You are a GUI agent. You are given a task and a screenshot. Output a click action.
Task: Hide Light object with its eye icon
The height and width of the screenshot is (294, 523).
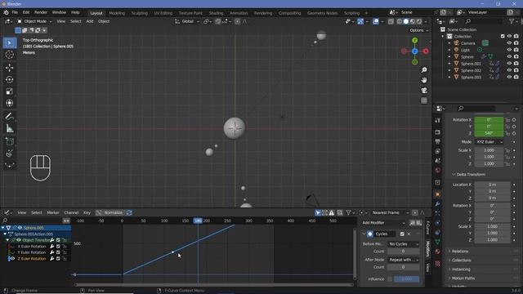click(x=509, y=50)
